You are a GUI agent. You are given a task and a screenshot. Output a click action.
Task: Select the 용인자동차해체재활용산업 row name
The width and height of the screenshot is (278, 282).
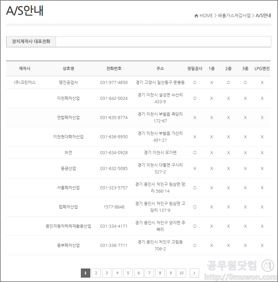tap(68, 226)
